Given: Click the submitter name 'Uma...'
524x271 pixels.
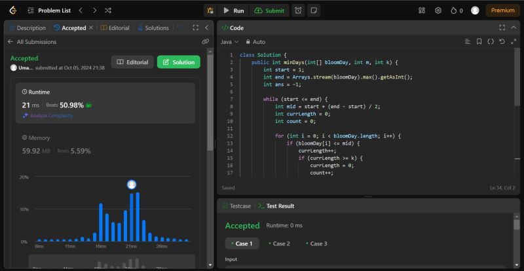Looking at the screenshot, I should tap(26, 68).
